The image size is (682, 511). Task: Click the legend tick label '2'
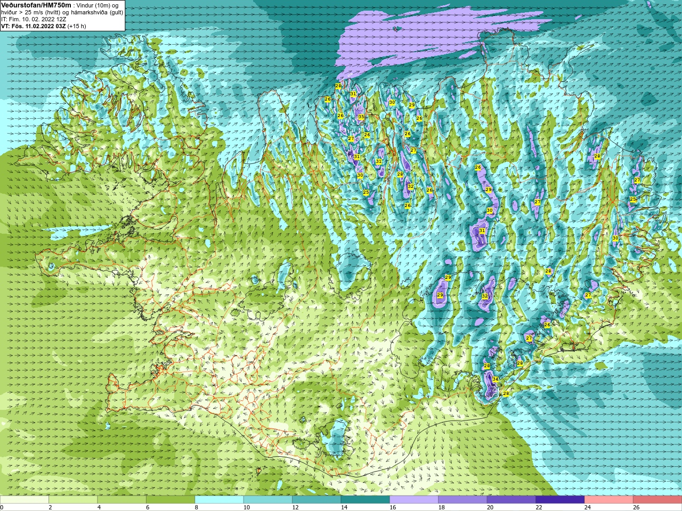pos(50,507)
